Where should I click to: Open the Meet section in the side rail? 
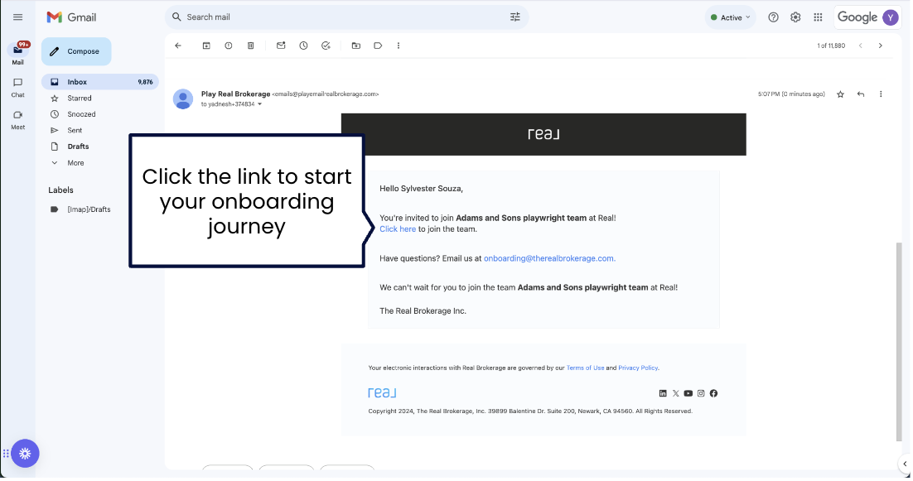tap(18, 120)
